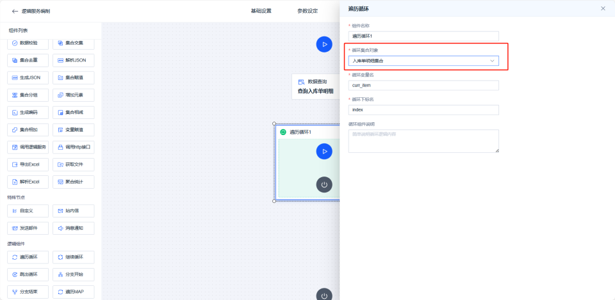Click the 循环变量名 input with curr_item
The image size is (615, 300).
[423, 85]
